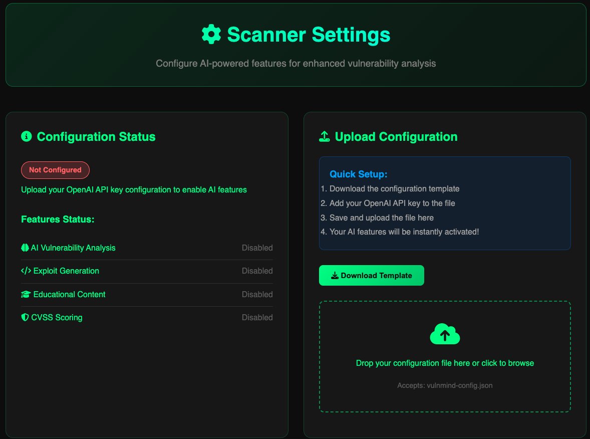Click 'Download the configuration template' step
The image size is (590, 439).
click(x=394, y=188)
